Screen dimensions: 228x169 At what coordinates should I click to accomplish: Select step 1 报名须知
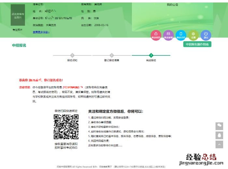coord(72,55)
